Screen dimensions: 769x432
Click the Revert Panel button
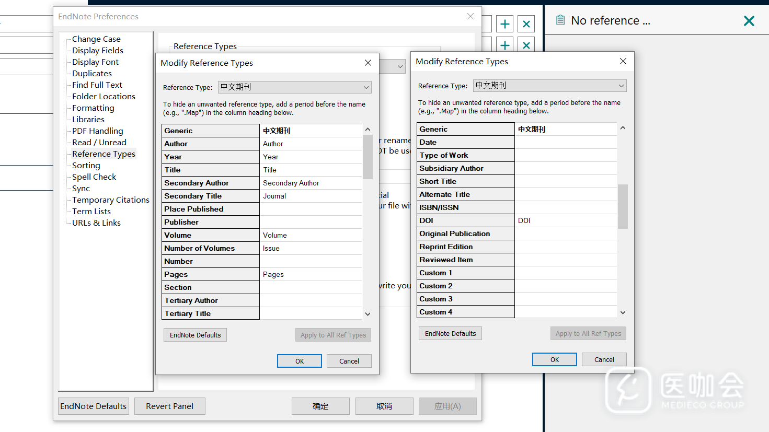169,406
